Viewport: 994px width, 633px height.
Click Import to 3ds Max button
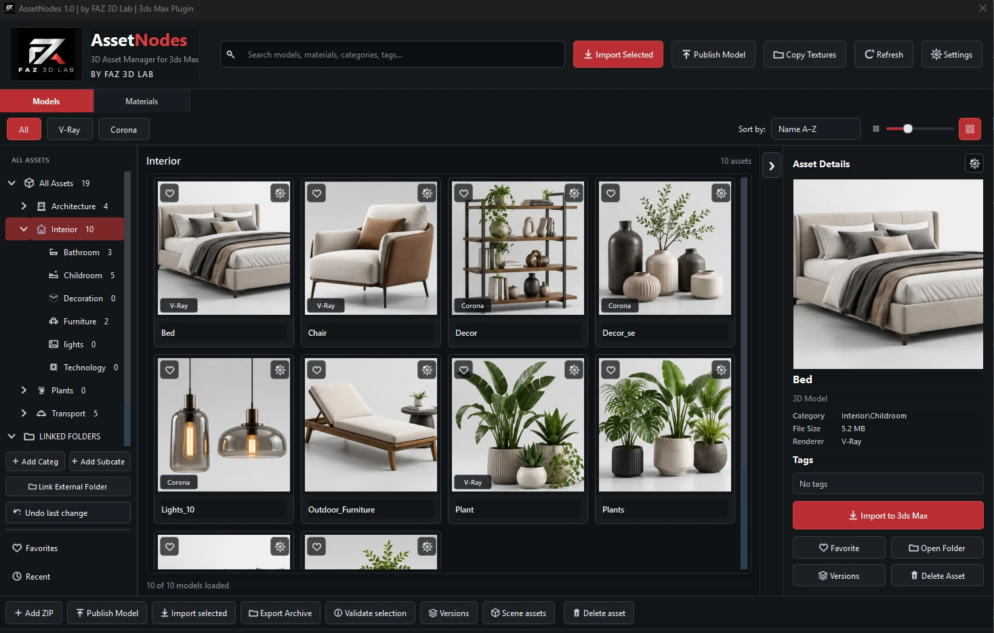click(888, 515)
